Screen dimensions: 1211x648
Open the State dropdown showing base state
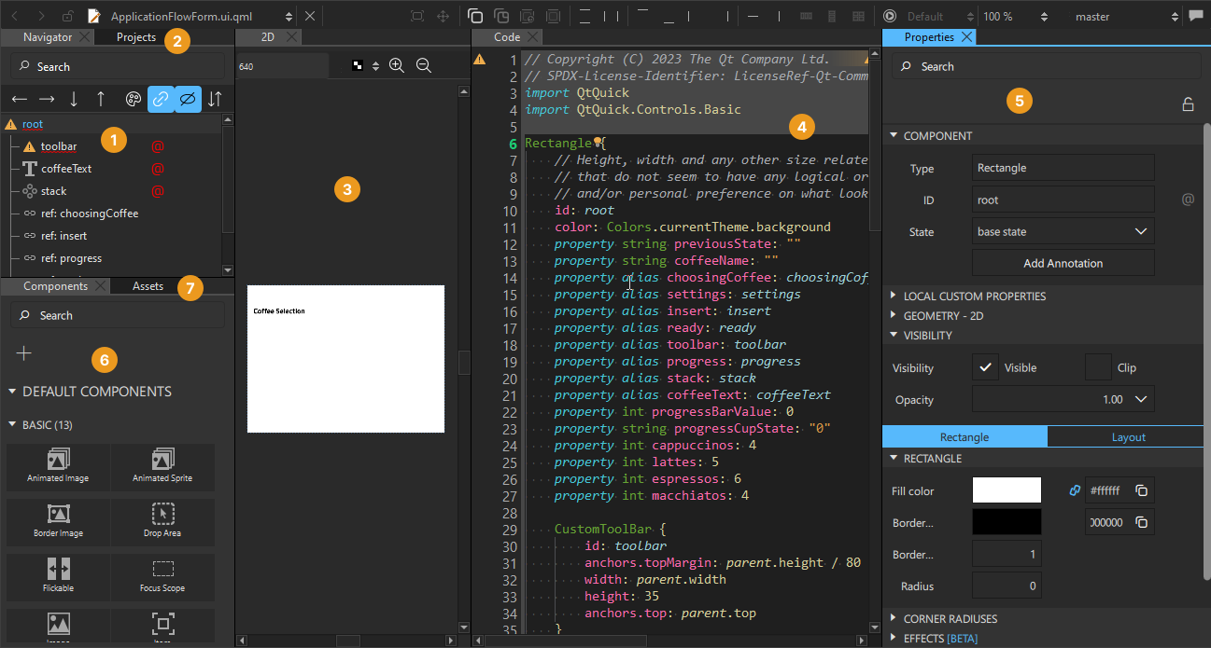(1063, 231)
